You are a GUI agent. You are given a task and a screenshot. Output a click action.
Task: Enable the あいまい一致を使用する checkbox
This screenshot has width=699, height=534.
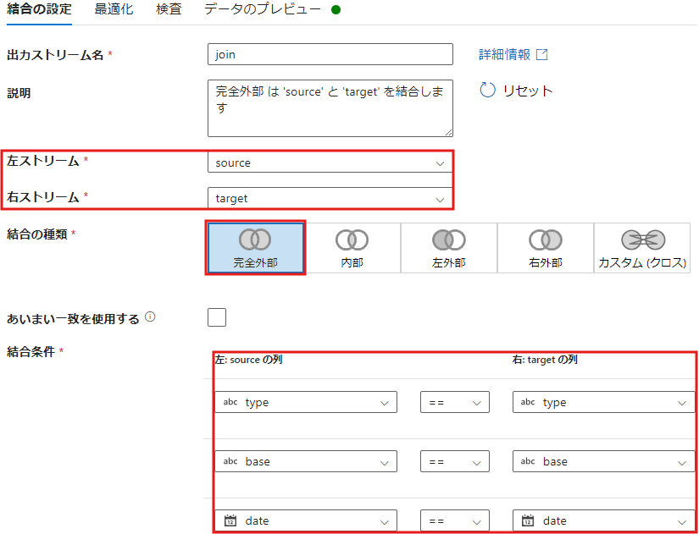point(217,317)
